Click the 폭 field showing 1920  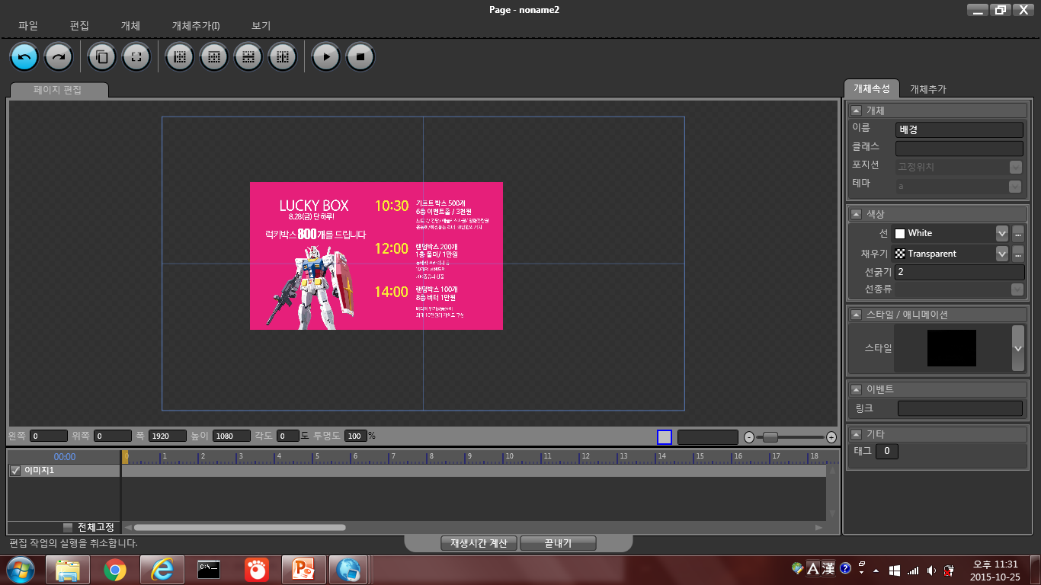(x=168, y=436)
